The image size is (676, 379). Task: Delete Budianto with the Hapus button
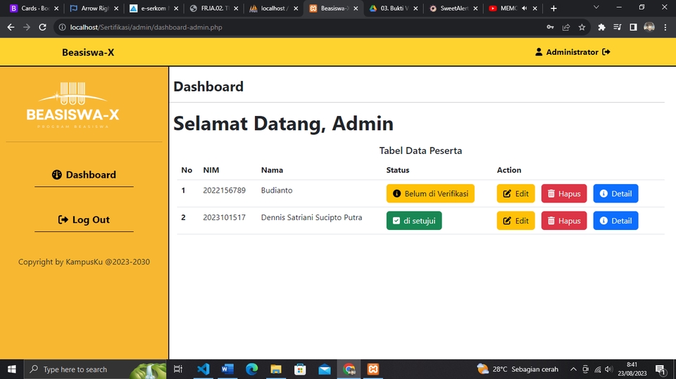click(564, 193)
